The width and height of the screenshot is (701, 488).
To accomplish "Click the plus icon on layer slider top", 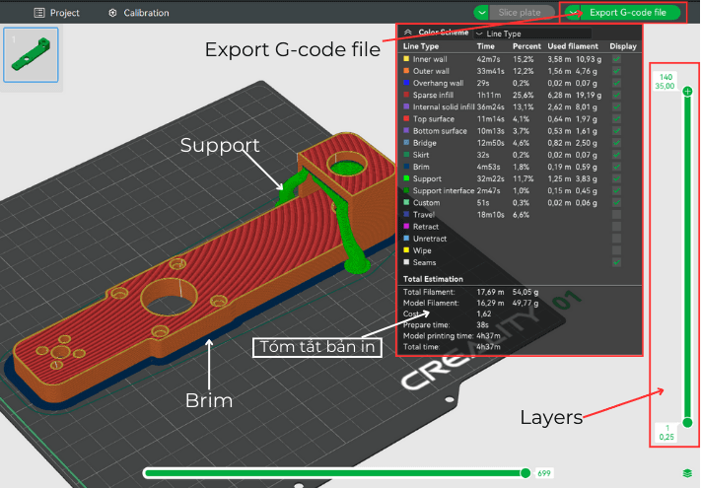I will point(687,92).
